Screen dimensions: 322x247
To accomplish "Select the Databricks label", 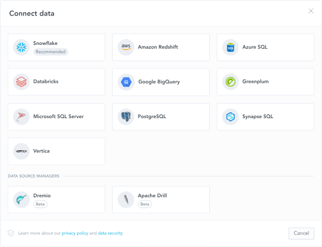I will point(46,81).
